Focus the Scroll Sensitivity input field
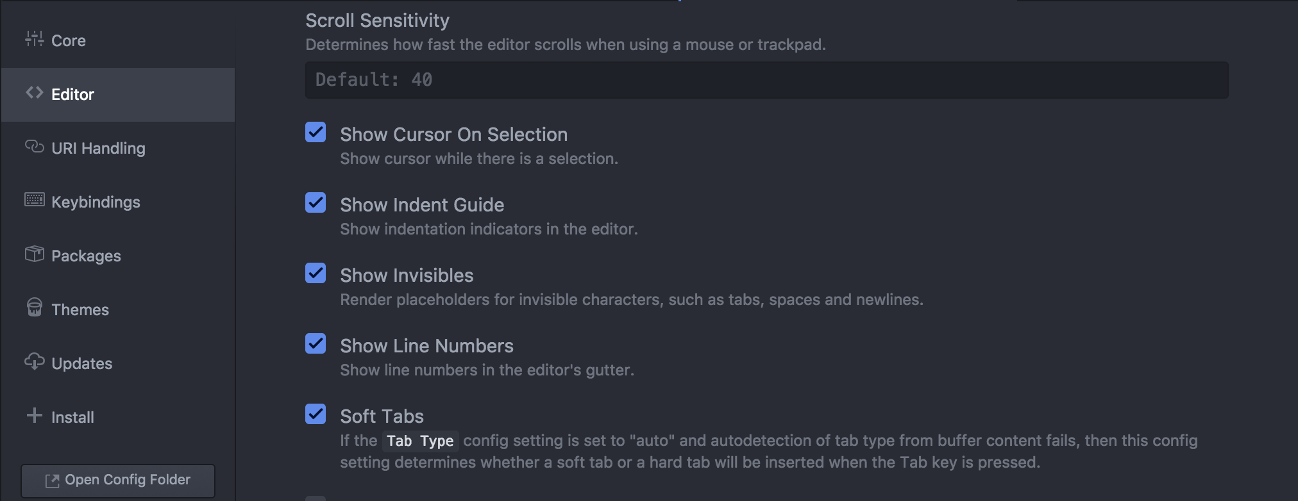 click(766, 80)
